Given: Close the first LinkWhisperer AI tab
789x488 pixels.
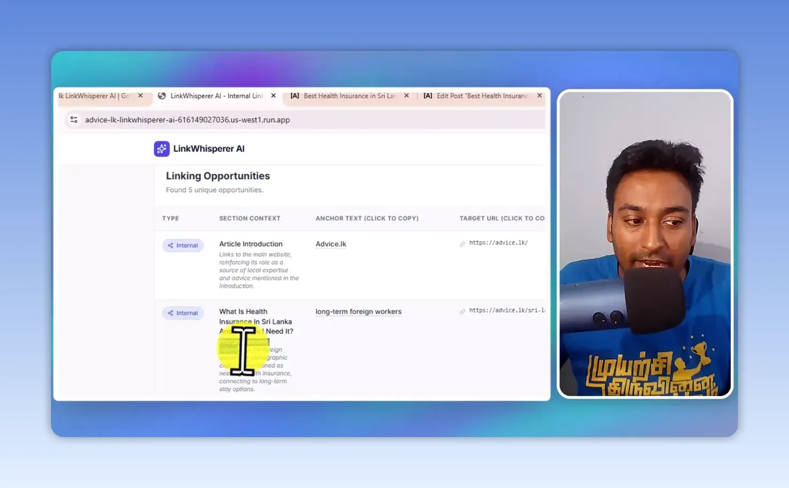Looking at the screenshot, I should [141, 95].
